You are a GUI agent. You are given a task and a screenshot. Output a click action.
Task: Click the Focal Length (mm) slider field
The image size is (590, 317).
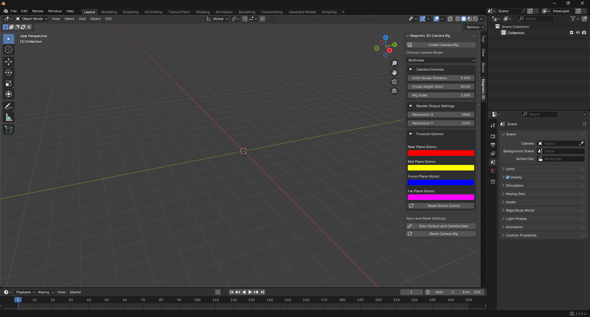[x=441, y=87]
